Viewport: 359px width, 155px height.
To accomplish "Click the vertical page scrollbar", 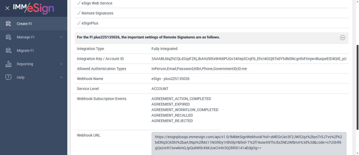I will (x=357, y=87).
